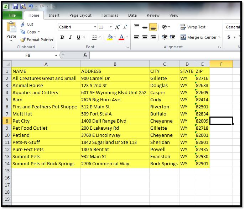Click the dollar Accounting Number Format icon

pos(229,37)
